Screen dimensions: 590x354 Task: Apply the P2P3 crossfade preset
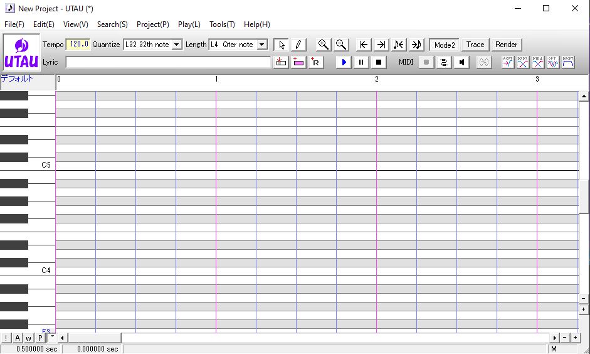pos(523,62)
